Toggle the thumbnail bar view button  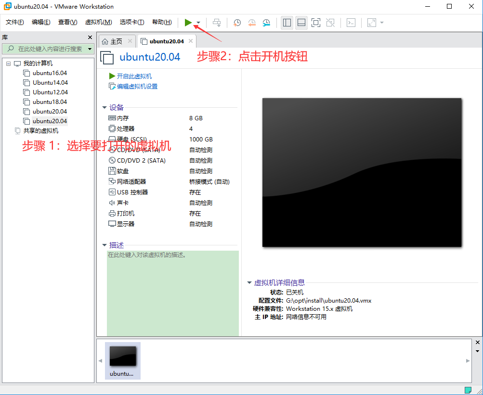(301, 23)
